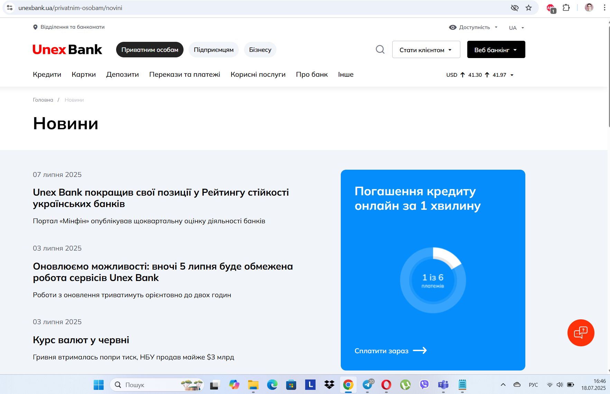This screenshot has height=394, width=610.
Task: Click the red adblocker extension icon
Action: pyautogui.click(x=551, y=8)
